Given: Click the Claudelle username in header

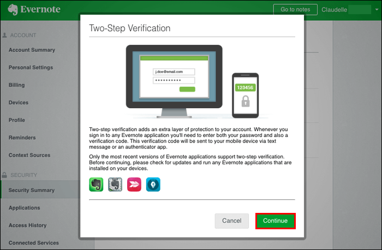Looking at the screenshot, I should pos(334,10).
